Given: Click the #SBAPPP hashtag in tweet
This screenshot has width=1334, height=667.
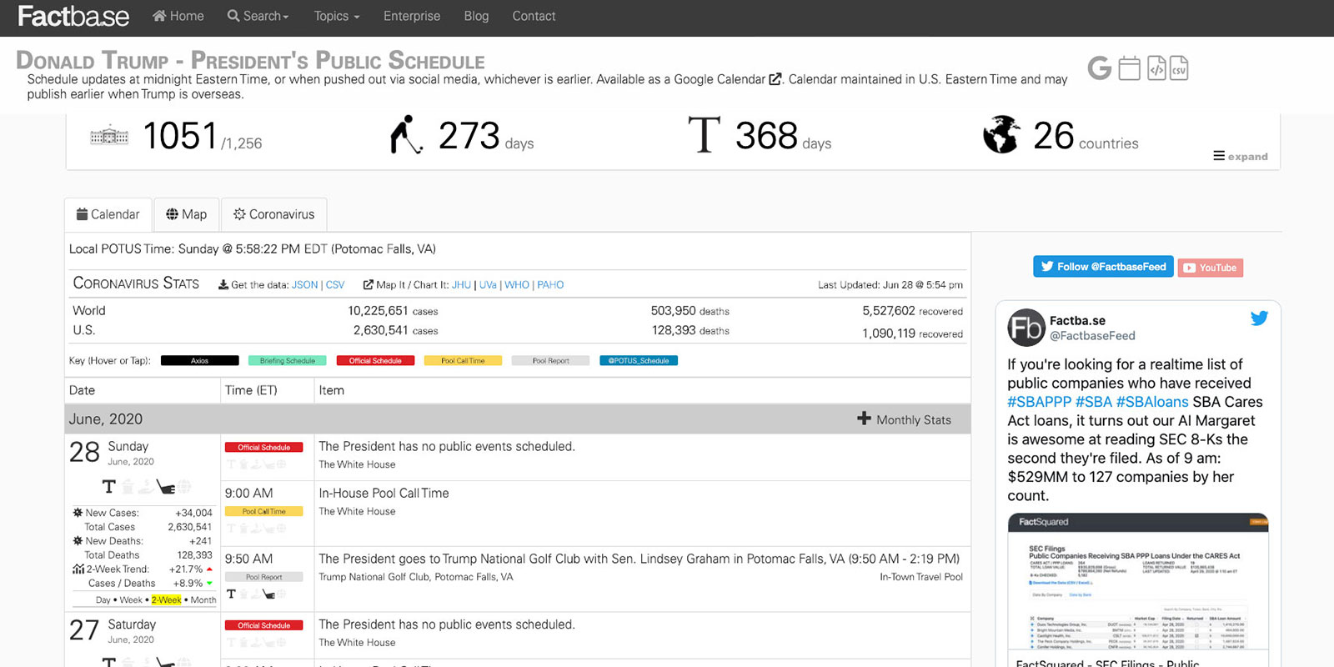Looking at the screenshot, I should point(1039,402).
